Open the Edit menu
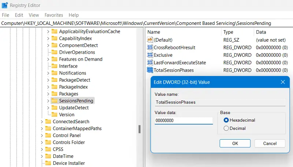The image size is (293, 167). coord(19,15)
